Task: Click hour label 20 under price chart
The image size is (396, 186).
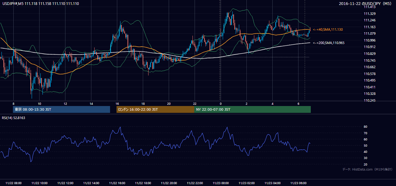Action: pos(169,104)
